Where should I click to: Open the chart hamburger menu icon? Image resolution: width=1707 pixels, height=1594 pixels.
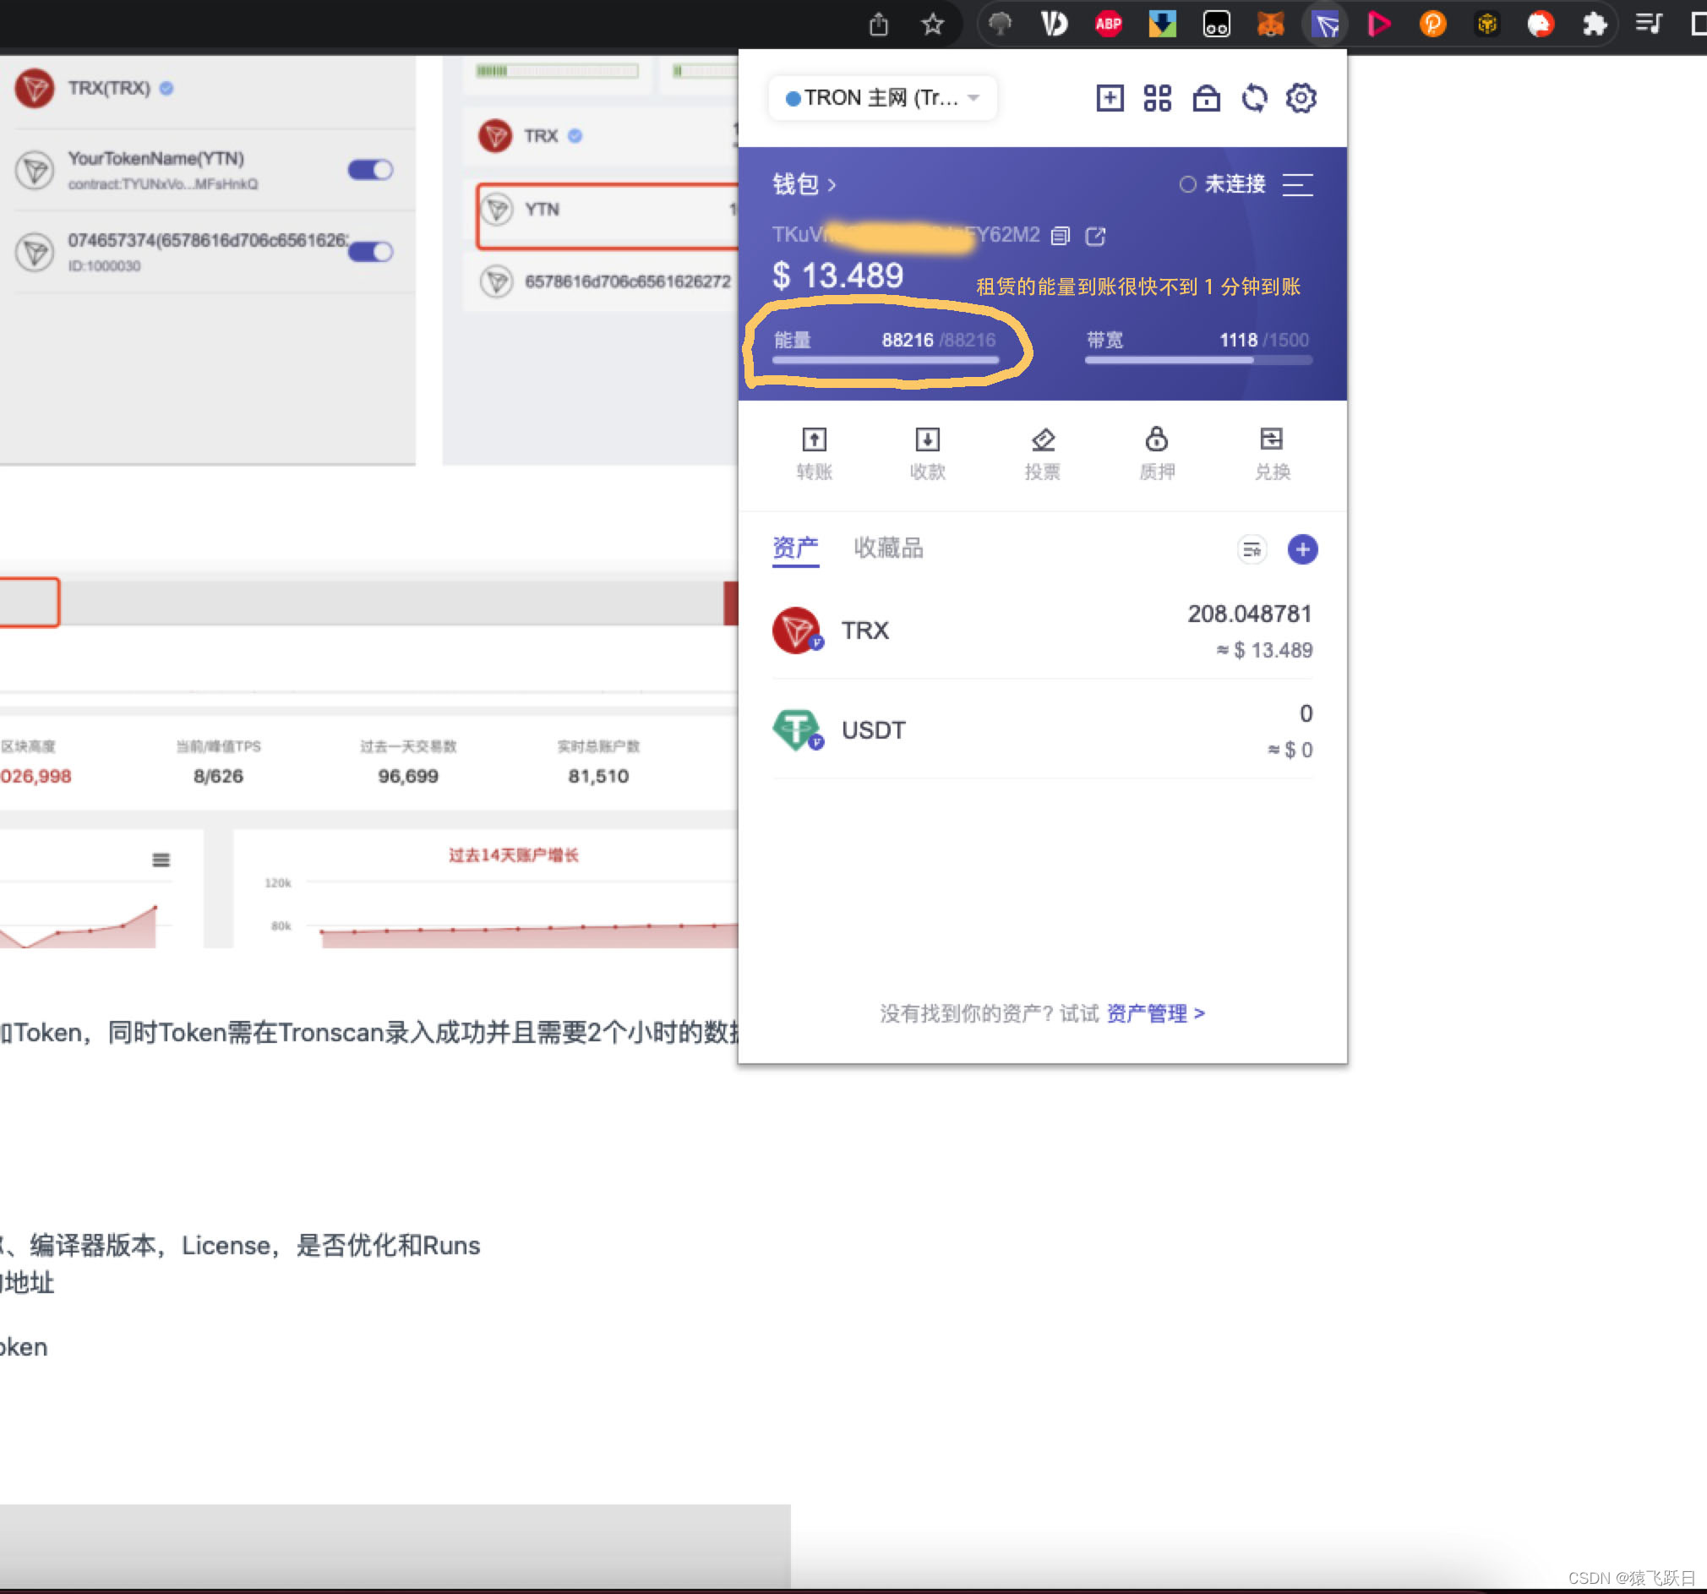click(x=161, y=860)
